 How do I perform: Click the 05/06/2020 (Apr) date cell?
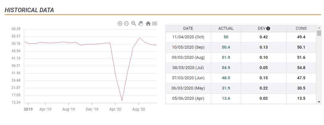(x=188, y=98)
